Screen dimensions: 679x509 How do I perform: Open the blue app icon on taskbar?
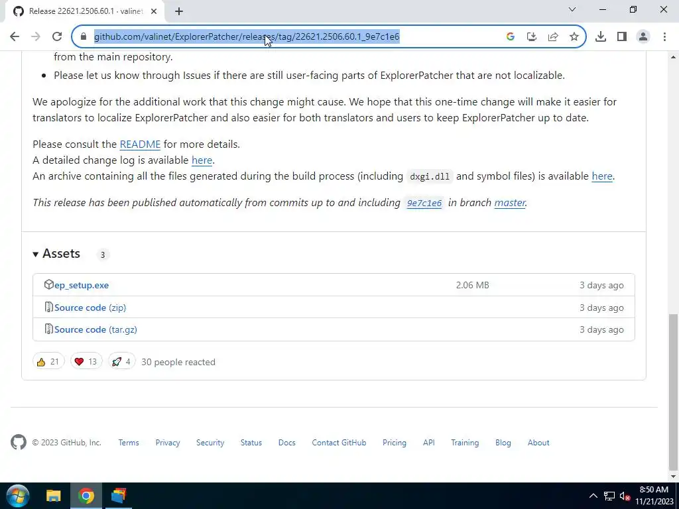[x=118, y=496]
